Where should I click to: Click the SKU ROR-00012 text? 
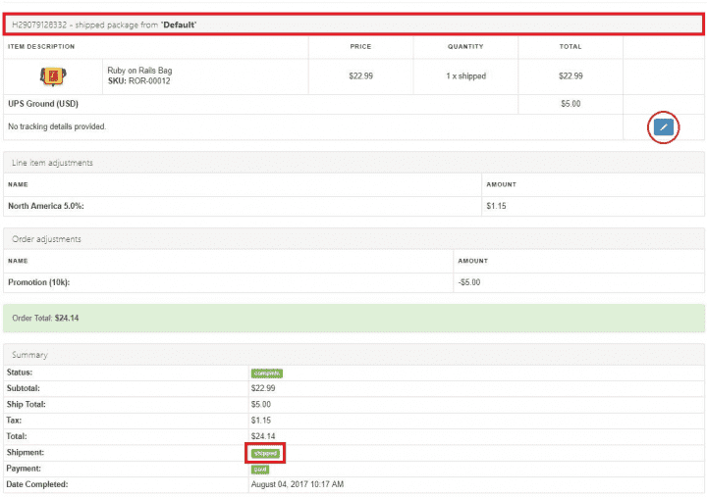click(138, 81)
